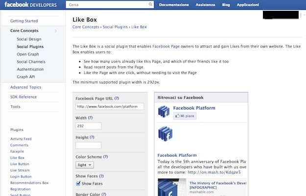Click the search magnifier icon
The height and width of the screenshot is (196, 306).
pos(150,4)
